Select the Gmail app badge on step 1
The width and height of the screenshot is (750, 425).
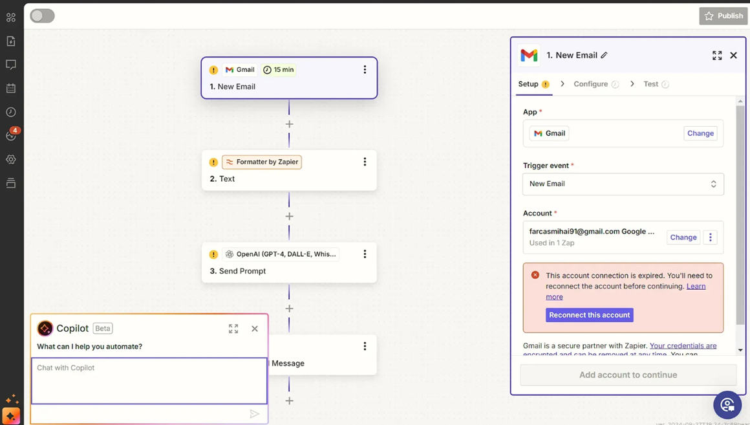click(x=240, y=70)
